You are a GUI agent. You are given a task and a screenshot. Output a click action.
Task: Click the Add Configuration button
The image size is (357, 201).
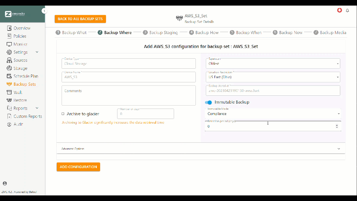[x=78, y=167]
